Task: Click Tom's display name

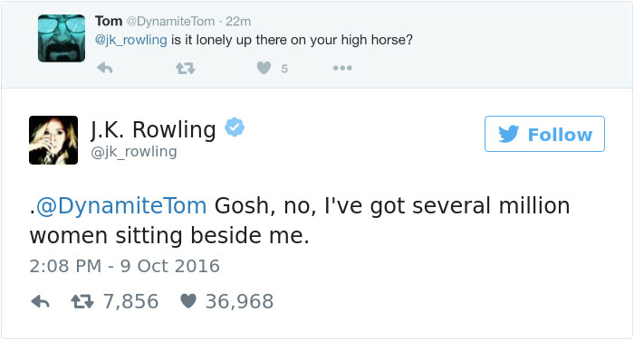Action: pyautogui.click(x=109, y=21)
